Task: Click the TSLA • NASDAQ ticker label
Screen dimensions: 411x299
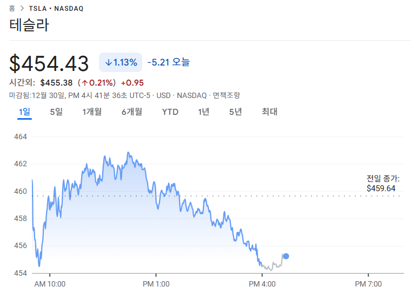Action: point(56,9)
